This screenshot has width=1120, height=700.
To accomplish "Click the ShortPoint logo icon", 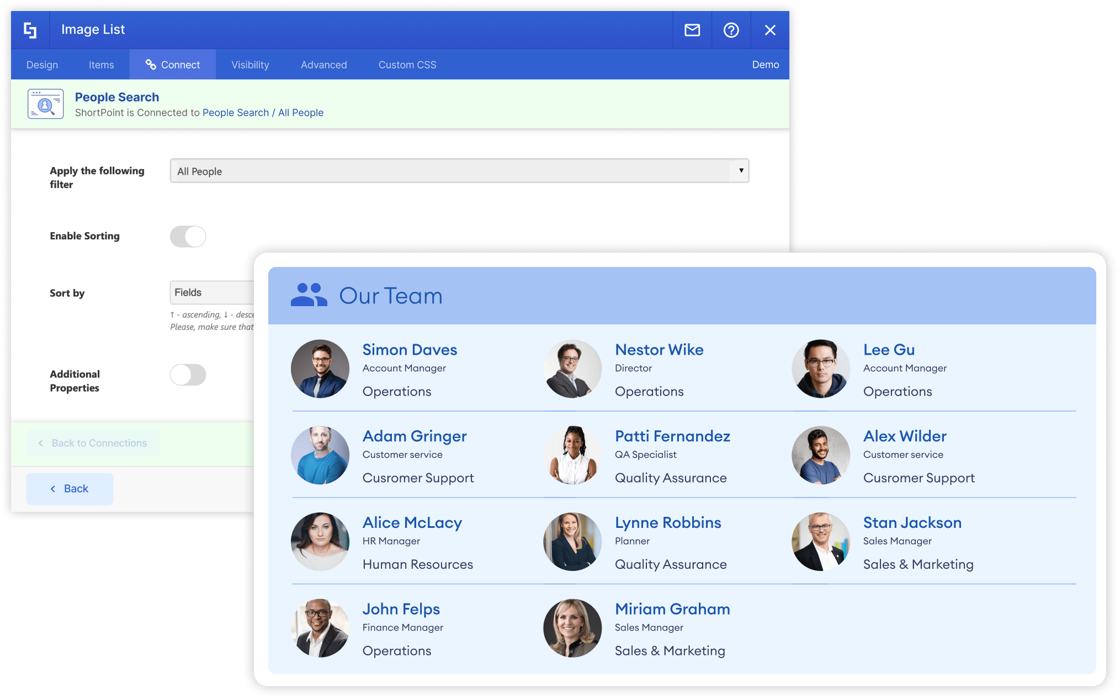I will coord(30,30).
